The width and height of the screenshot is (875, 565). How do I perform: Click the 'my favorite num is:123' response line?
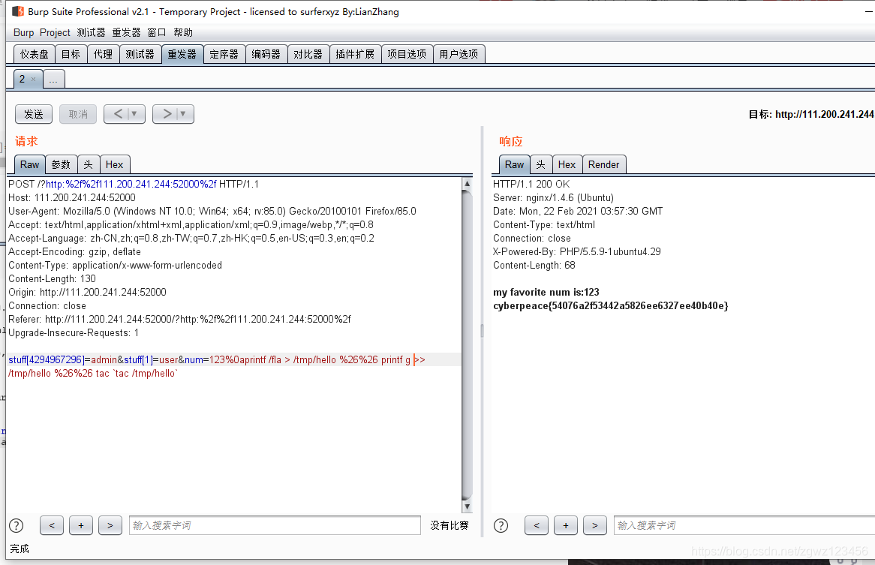(x=546, y=293)
